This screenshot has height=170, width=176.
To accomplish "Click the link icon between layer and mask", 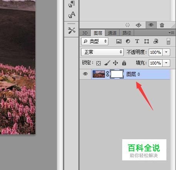I will 108,74.
